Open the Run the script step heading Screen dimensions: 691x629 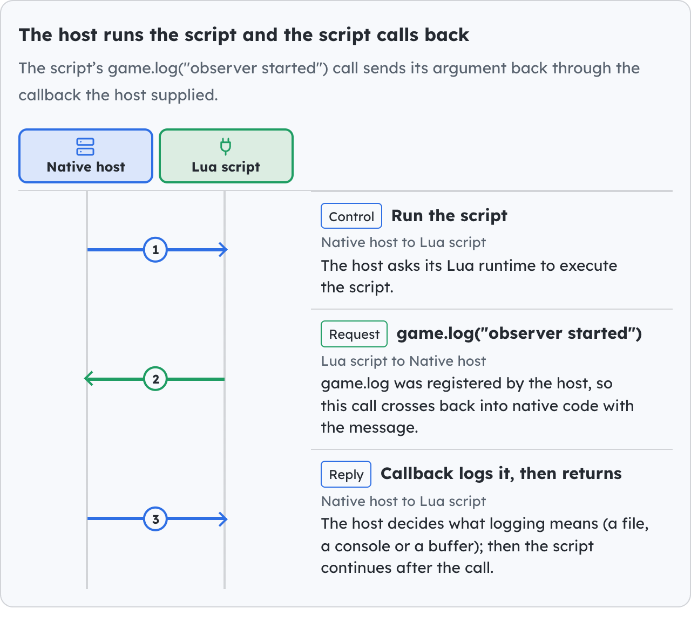pyautogui.click(x=449, y=216)
